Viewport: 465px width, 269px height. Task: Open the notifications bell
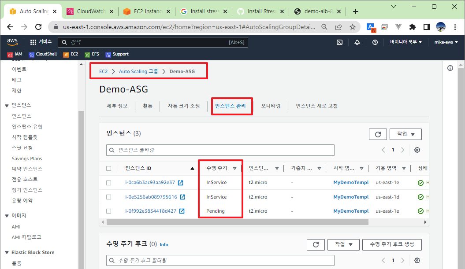357,42
